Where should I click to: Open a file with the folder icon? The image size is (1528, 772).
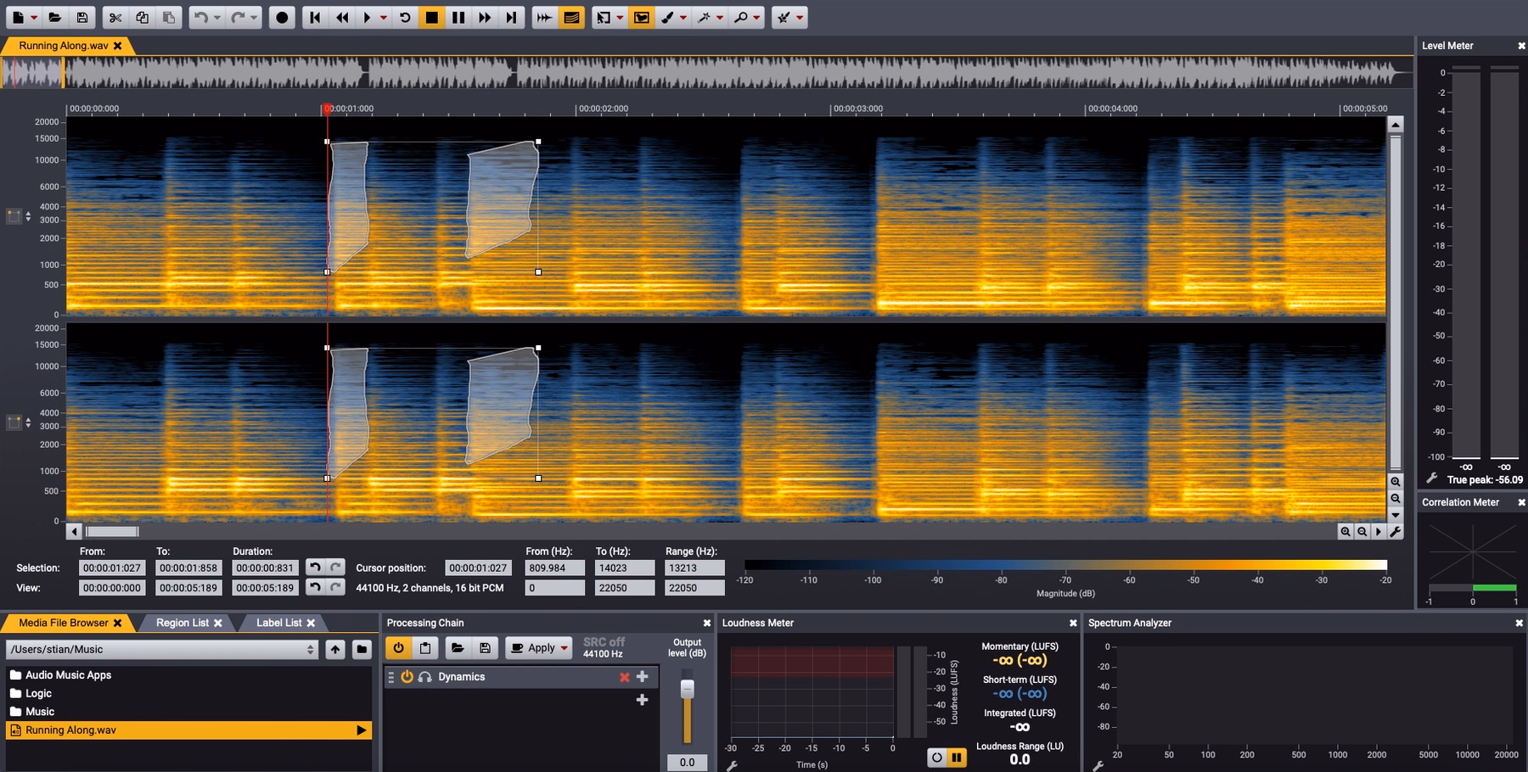point(54,17)
